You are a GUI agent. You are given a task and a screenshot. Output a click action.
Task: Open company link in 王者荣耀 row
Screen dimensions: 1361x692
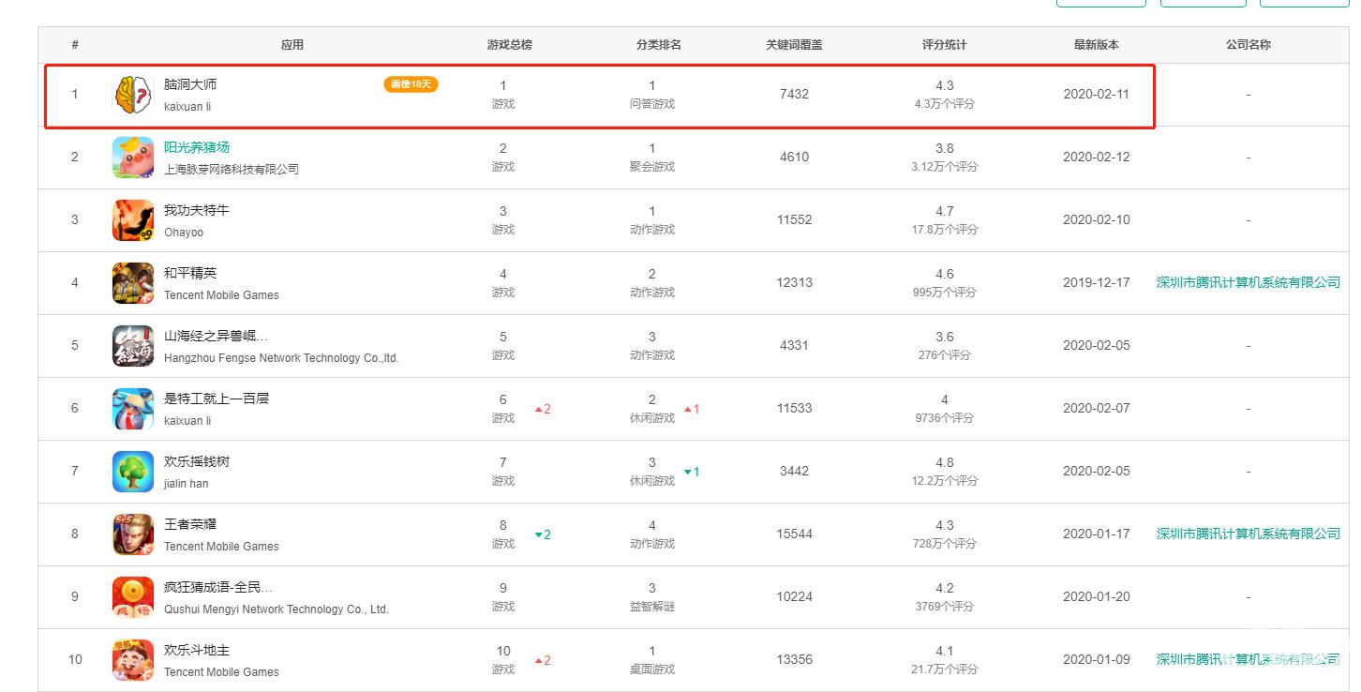click(x=1248, y=534)
